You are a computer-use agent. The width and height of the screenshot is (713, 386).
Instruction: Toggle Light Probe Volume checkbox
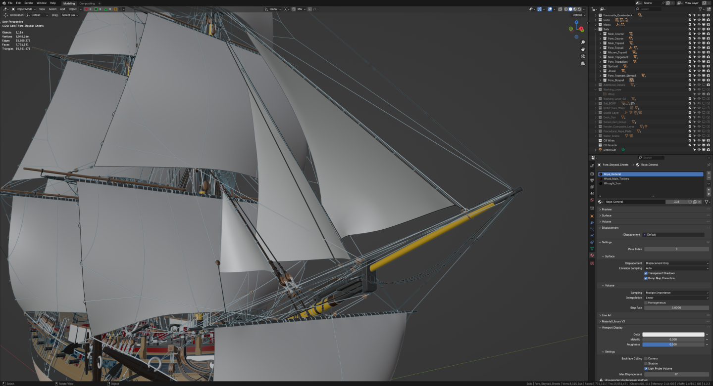coord(646,368)
